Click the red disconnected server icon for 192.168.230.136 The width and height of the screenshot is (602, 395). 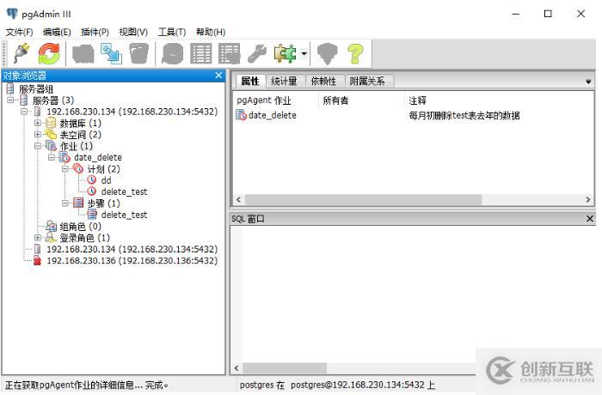tap(37, 260)
